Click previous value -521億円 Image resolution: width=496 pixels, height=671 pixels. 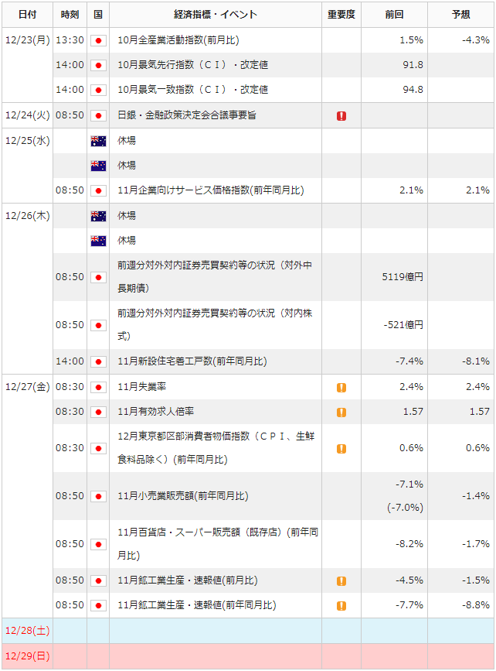[x=403, y=325]
